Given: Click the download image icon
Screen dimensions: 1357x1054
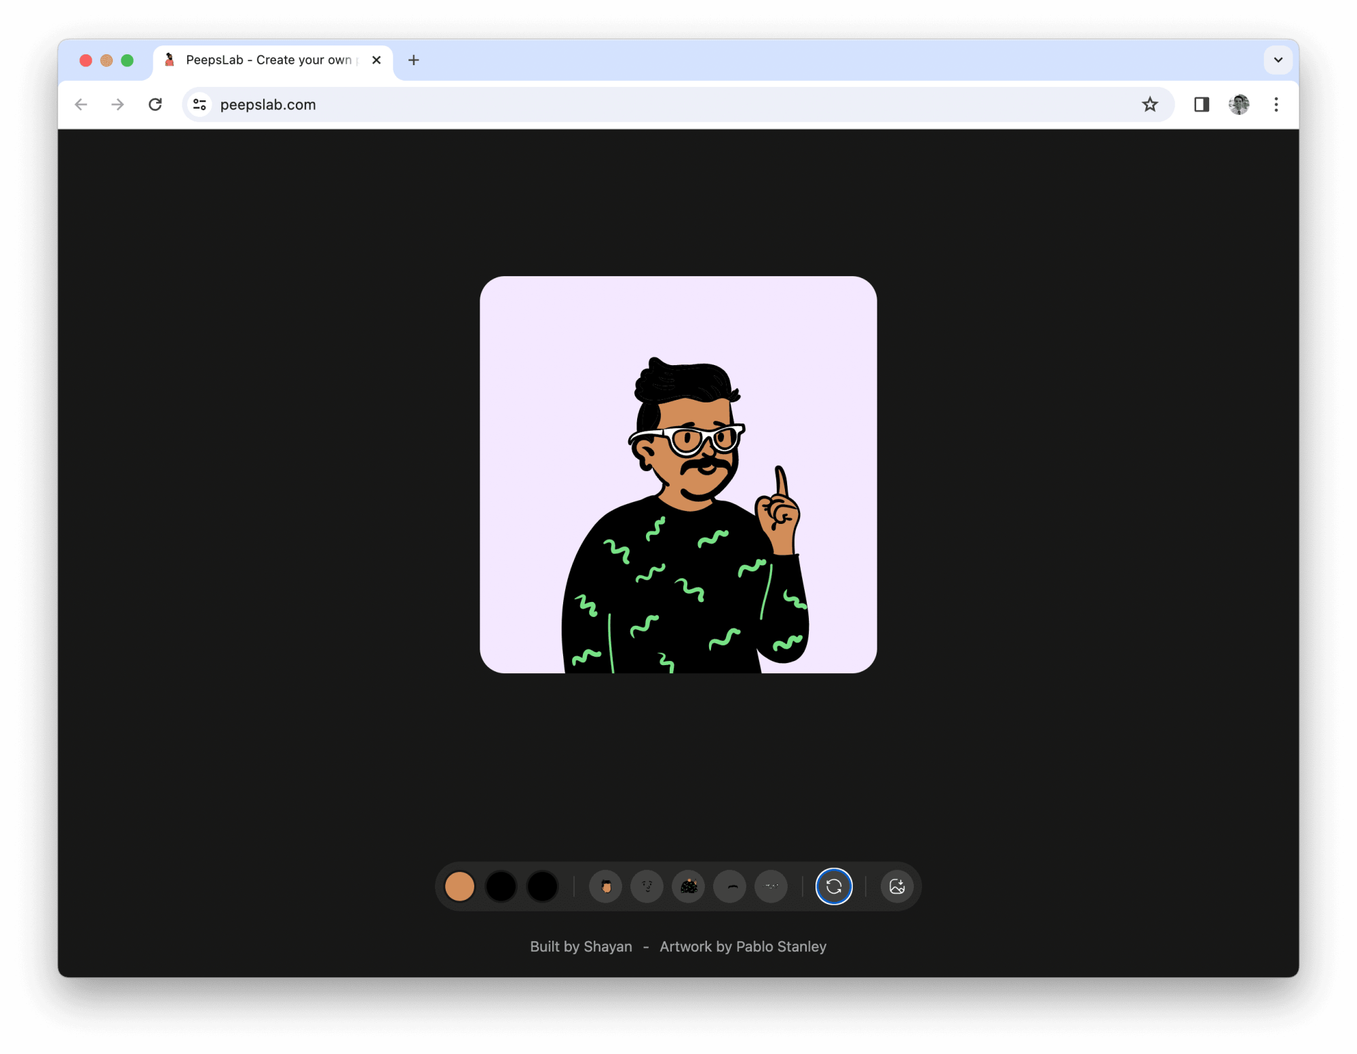Looking at the screenshot, I should point(897,886).
